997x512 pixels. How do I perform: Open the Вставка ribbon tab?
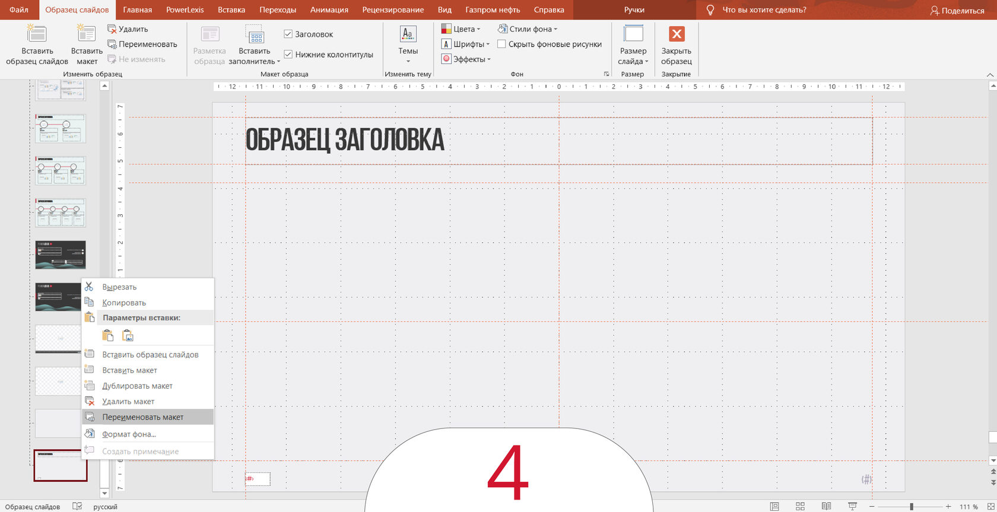231,9
